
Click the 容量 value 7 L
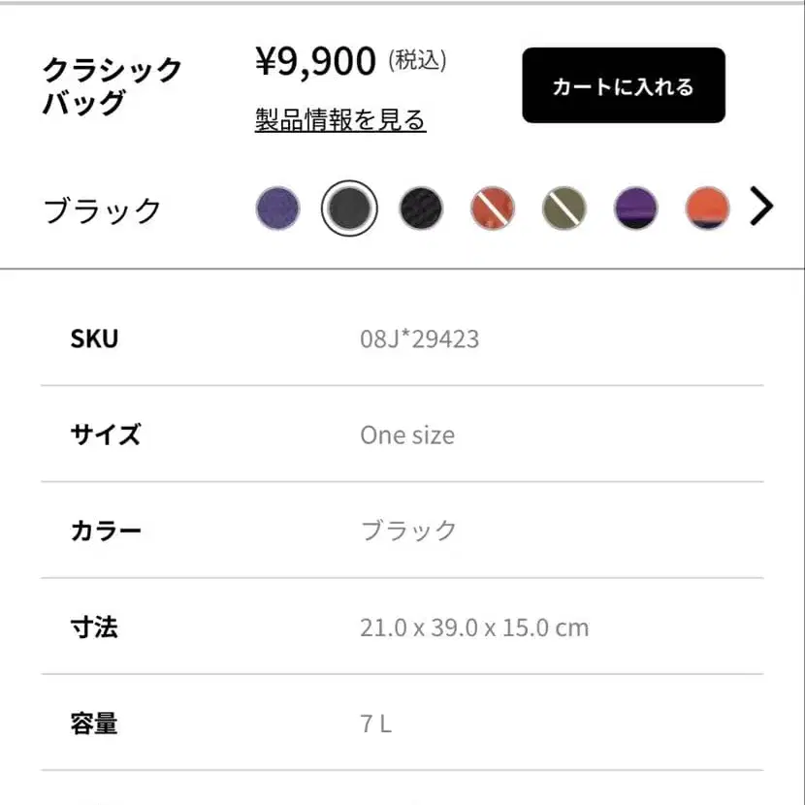(375, 724)
